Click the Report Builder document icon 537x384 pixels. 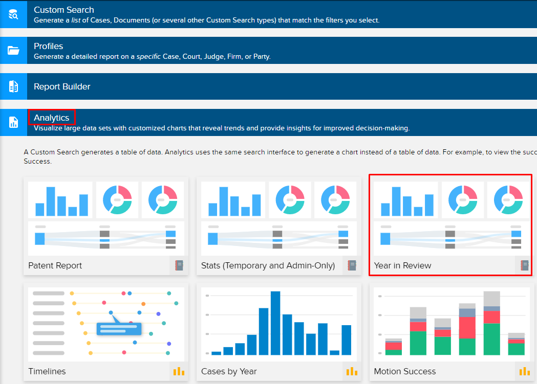click(13, 86)
